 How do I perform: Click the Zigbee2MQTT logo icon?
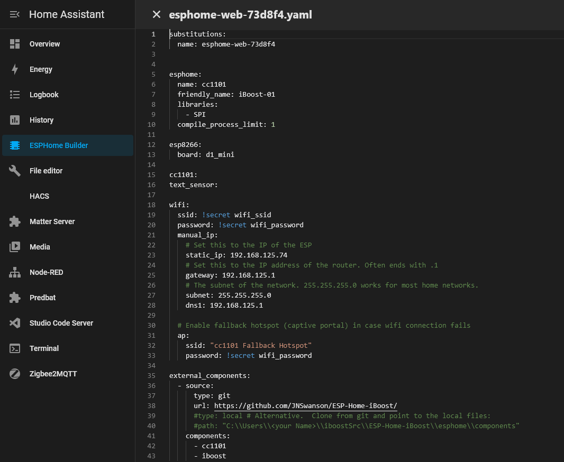click(x=15, y=374)
